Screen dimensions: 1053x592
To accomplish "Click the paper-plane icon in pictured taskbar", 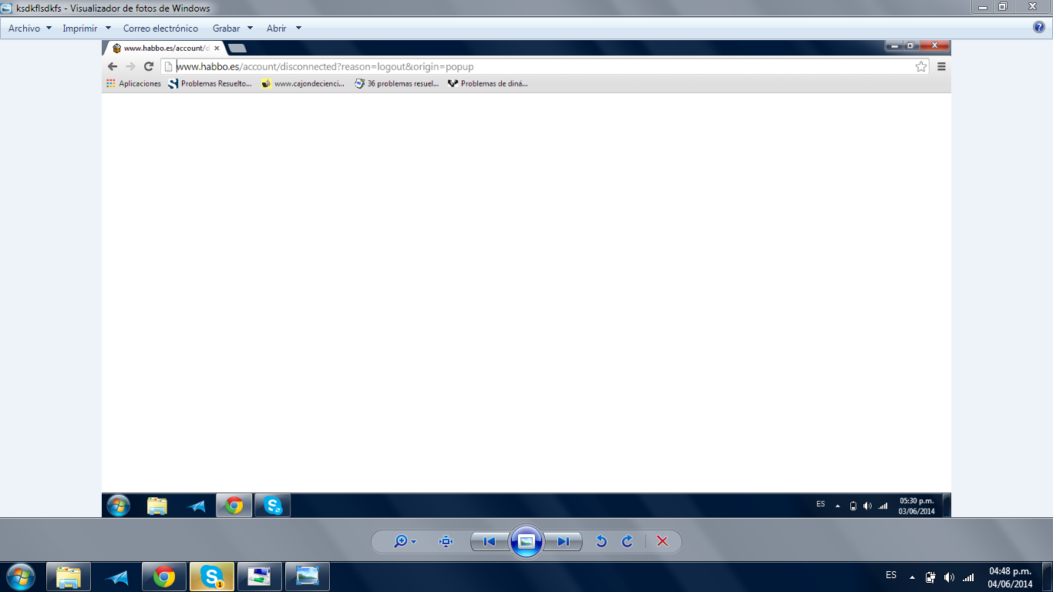I will (x=197, y=506).
